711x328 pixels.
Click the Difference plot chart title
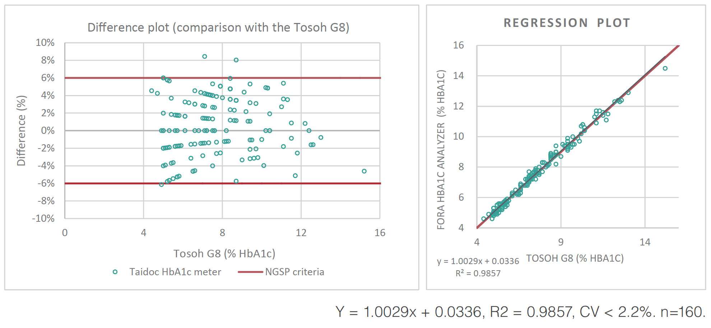tap(218, 28)
